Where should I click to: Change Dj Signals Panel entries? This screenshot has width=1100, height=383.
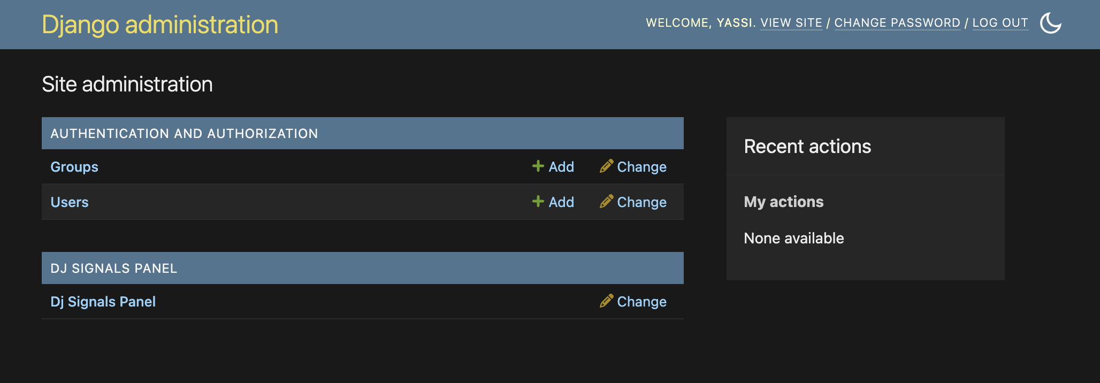(641, 302)
